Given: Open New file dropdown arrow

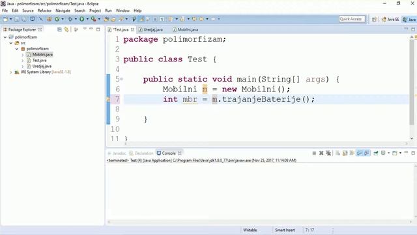Looking at the screenshot, I should tap(11, 19).
